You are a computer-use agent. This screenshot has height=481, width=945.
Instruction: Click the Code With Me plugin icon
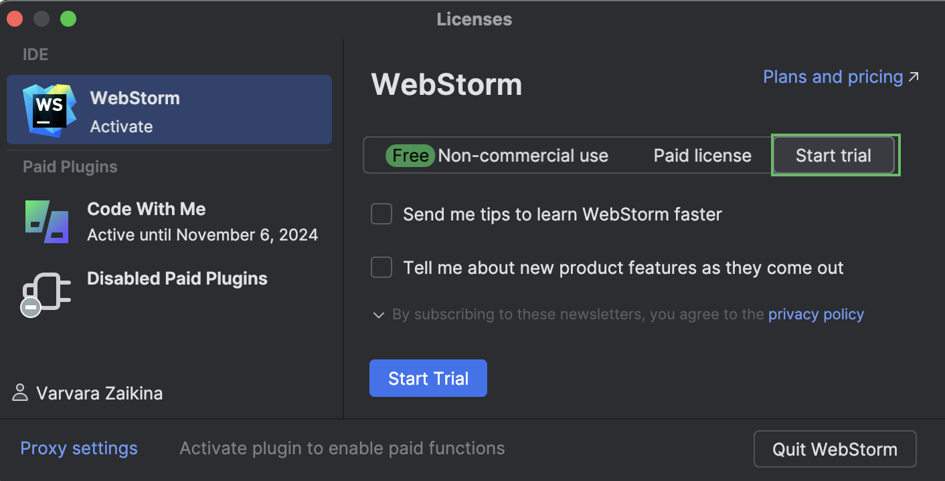tap(46, 220)
